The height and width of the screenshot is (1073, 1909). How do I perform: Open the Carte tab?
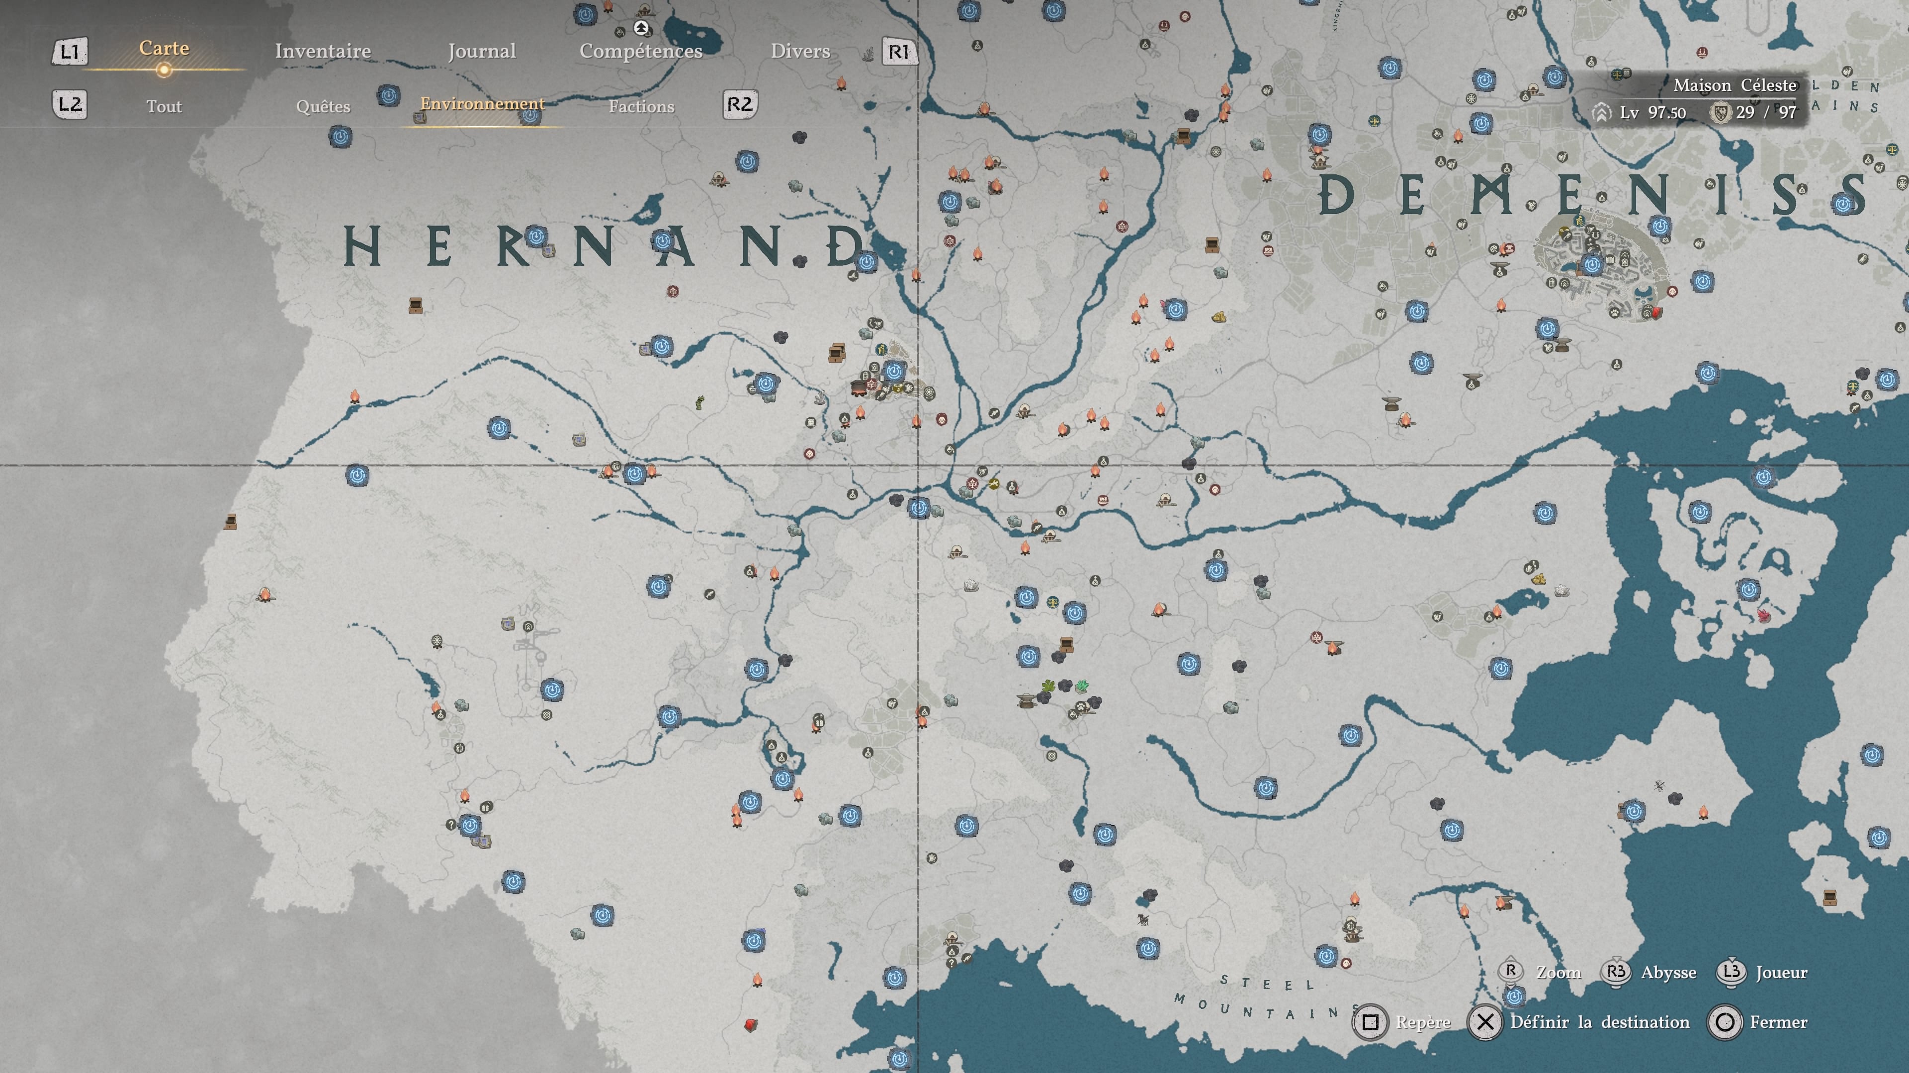(x=164, y=48)
